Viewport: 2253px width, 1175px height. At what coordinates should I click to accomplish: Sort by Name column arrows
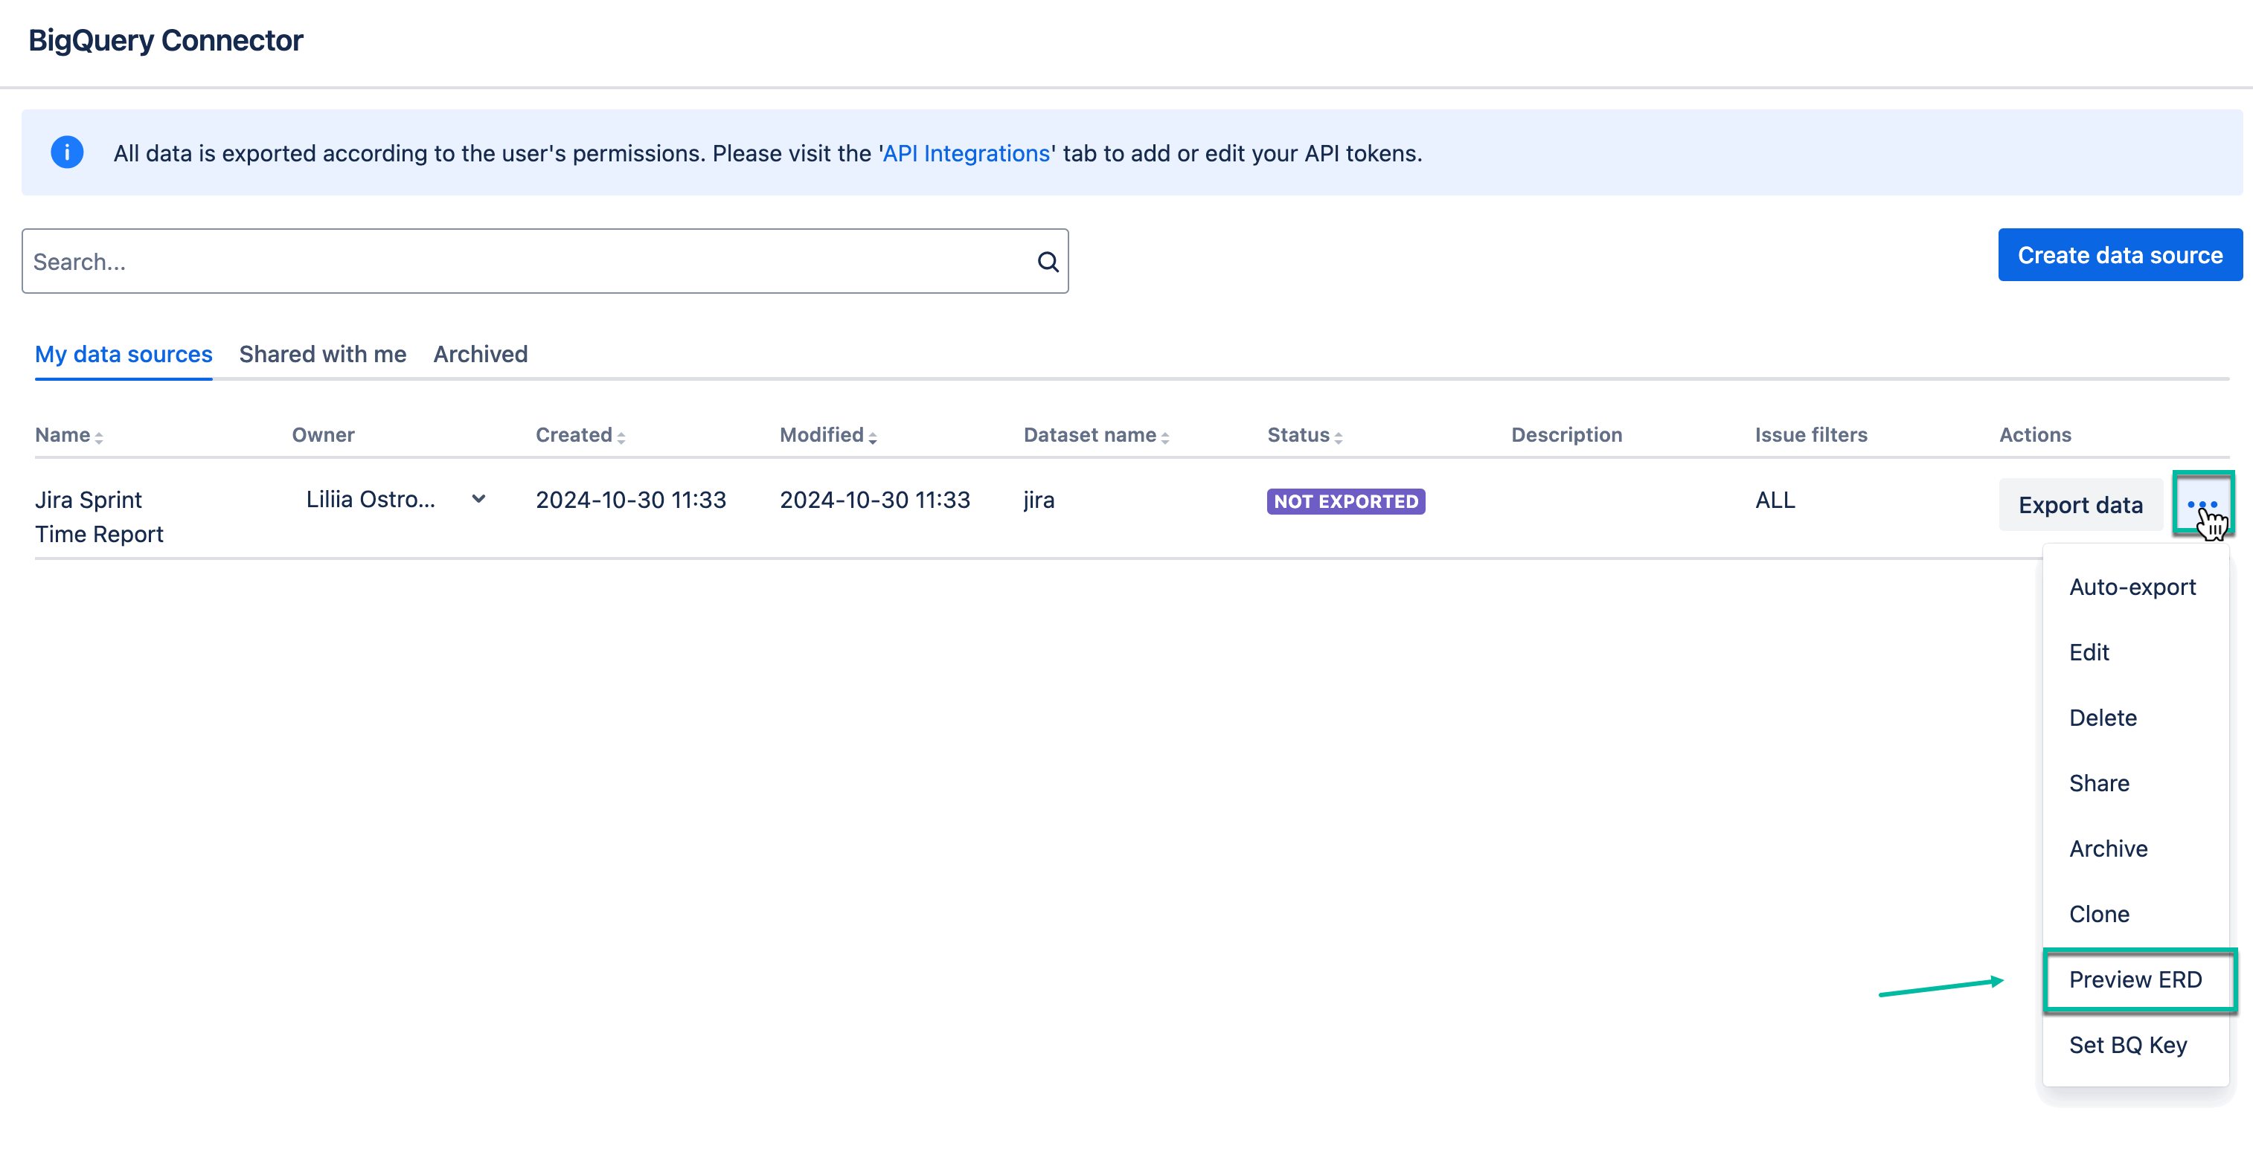coord(99,437)
